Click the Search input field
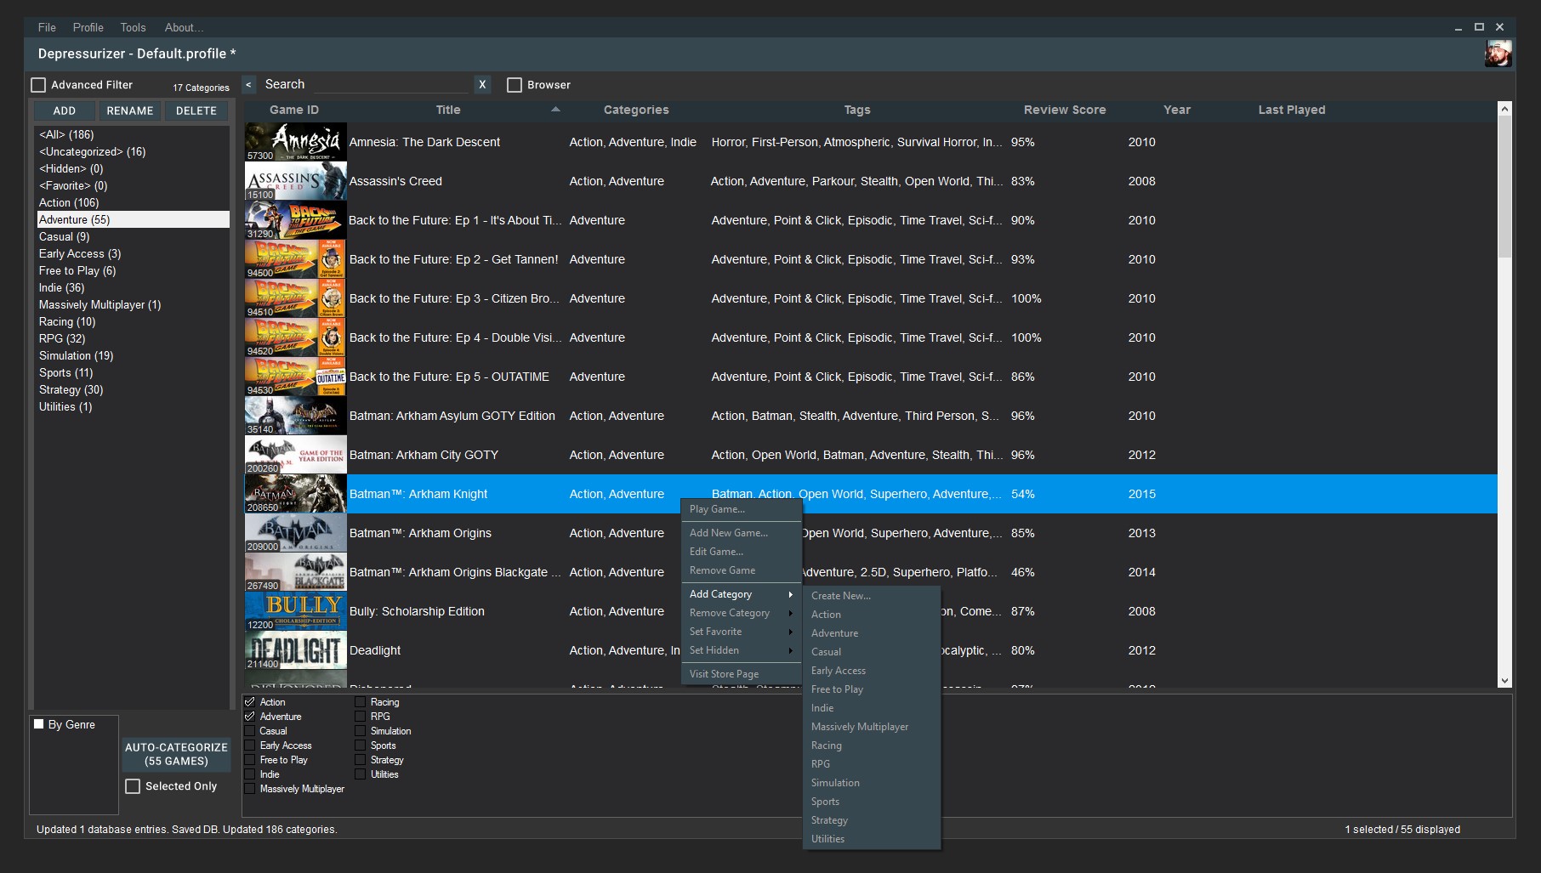This screenshot has height=873, width=1541. 390,84
